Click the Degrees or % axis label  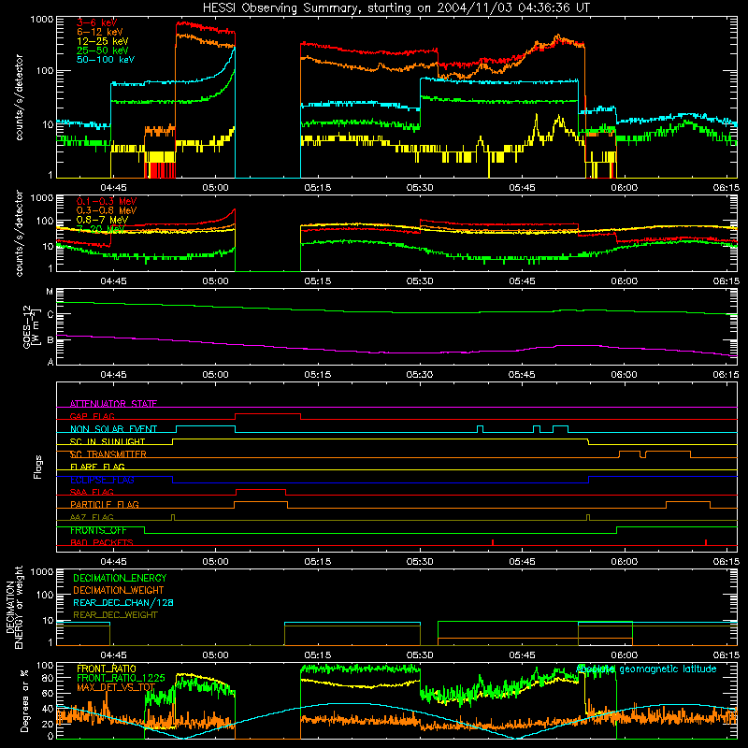(x=24, y=700)
